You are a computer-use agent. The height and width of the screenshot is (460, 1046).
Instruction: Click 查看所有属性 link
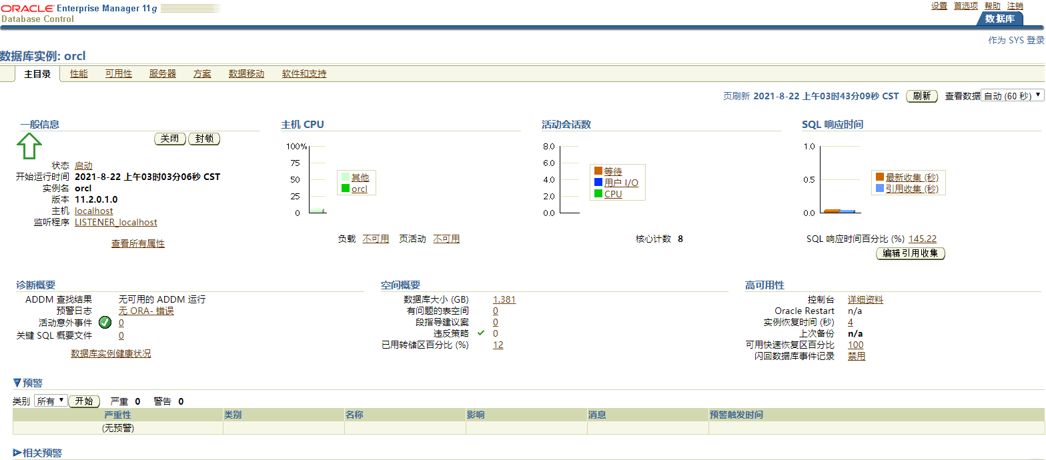(x=138, y=244)
